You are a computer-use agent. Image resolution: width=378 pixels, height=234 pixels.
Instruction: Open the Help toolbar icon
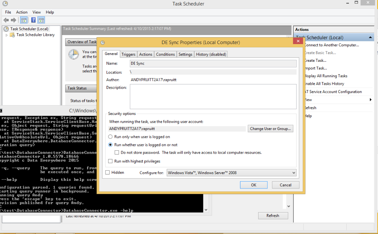tap(34, 20)
